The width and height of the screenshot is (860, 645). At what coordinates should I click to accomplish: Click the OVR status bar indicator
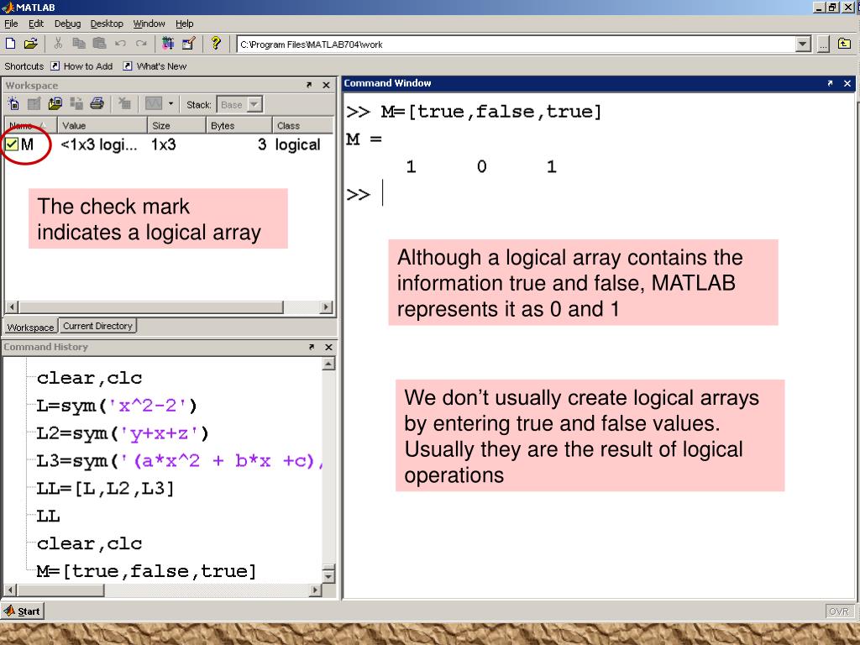[x=839, y=611]
